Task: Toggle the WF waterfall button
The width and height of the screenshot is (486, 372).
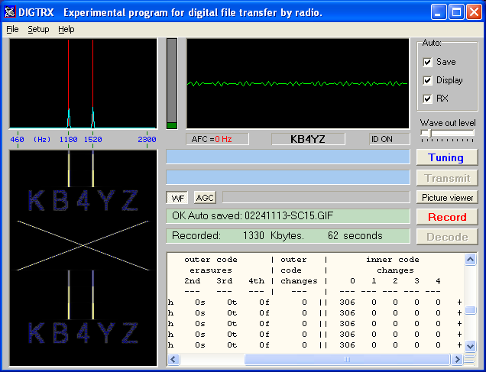Action: click(177, 197)
